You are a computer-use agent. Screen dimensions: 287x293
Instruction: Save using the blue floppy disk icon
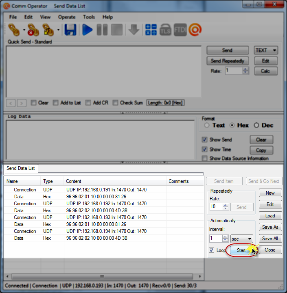coord(70,30)
